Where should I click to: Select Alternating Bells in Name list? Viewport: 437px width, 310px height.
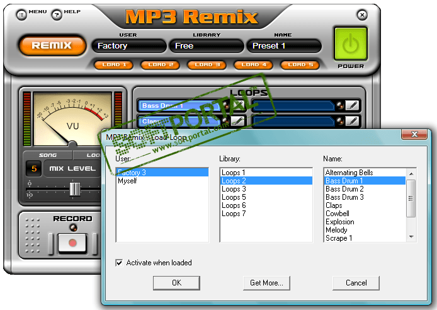pos(365,173)
